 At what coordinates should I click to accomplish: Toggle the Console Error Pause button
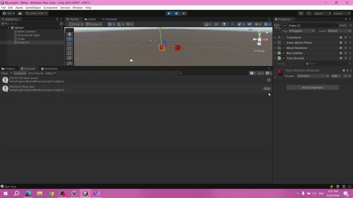36,73
